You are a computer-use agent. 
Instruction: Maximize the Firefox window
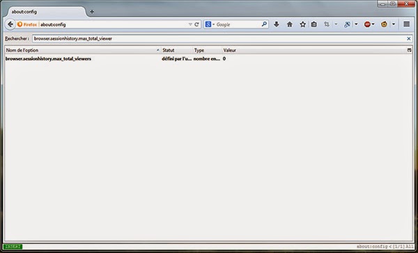393,4
